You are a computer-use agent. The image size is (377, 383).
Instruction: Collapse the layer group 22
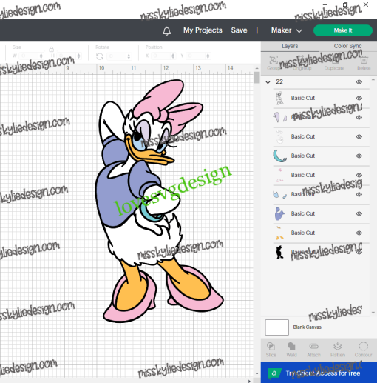[x=268, y=82]
